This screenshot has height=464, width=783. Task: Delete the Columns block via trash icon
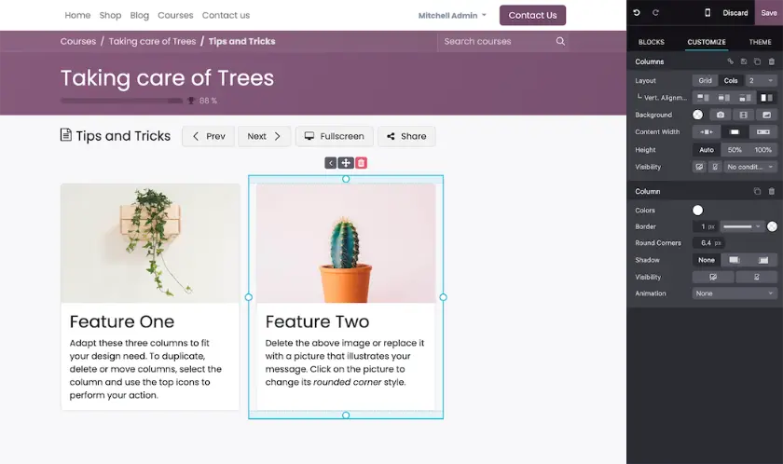[772, 61]
